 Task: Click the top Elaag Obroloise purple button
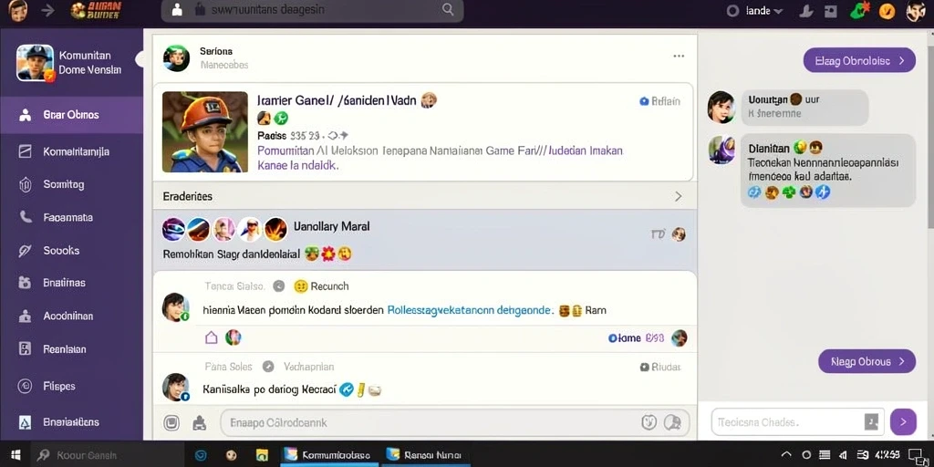point(859,60)
